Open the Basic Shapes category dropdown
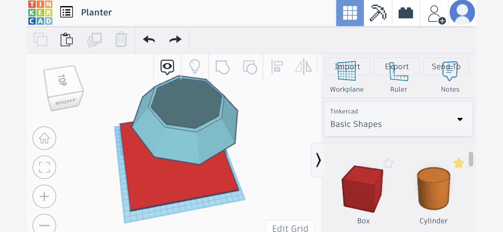This screenshot has width=503, height=232. (x=399, y=119)
